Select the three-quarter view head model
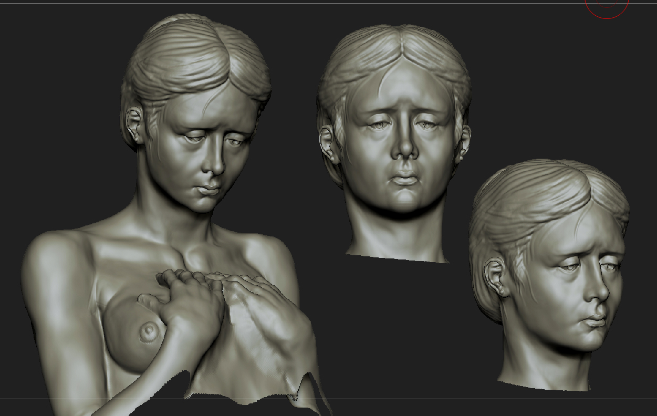Viewport: 657px width, 416px height. (550, 276)
